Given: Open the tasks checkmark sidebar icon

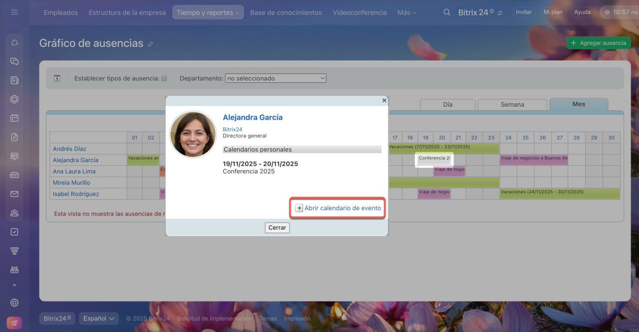Looking at the screenshot, I should click(x=14, y=232).
